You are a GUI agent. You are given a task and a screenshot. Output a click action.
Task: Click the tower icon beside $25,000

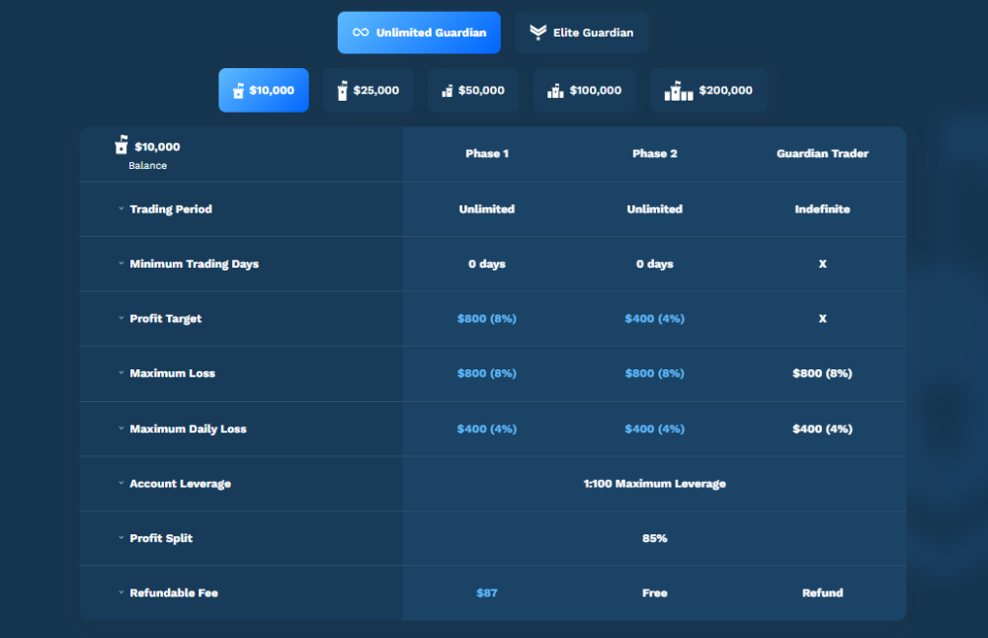(x=342, y=91)
